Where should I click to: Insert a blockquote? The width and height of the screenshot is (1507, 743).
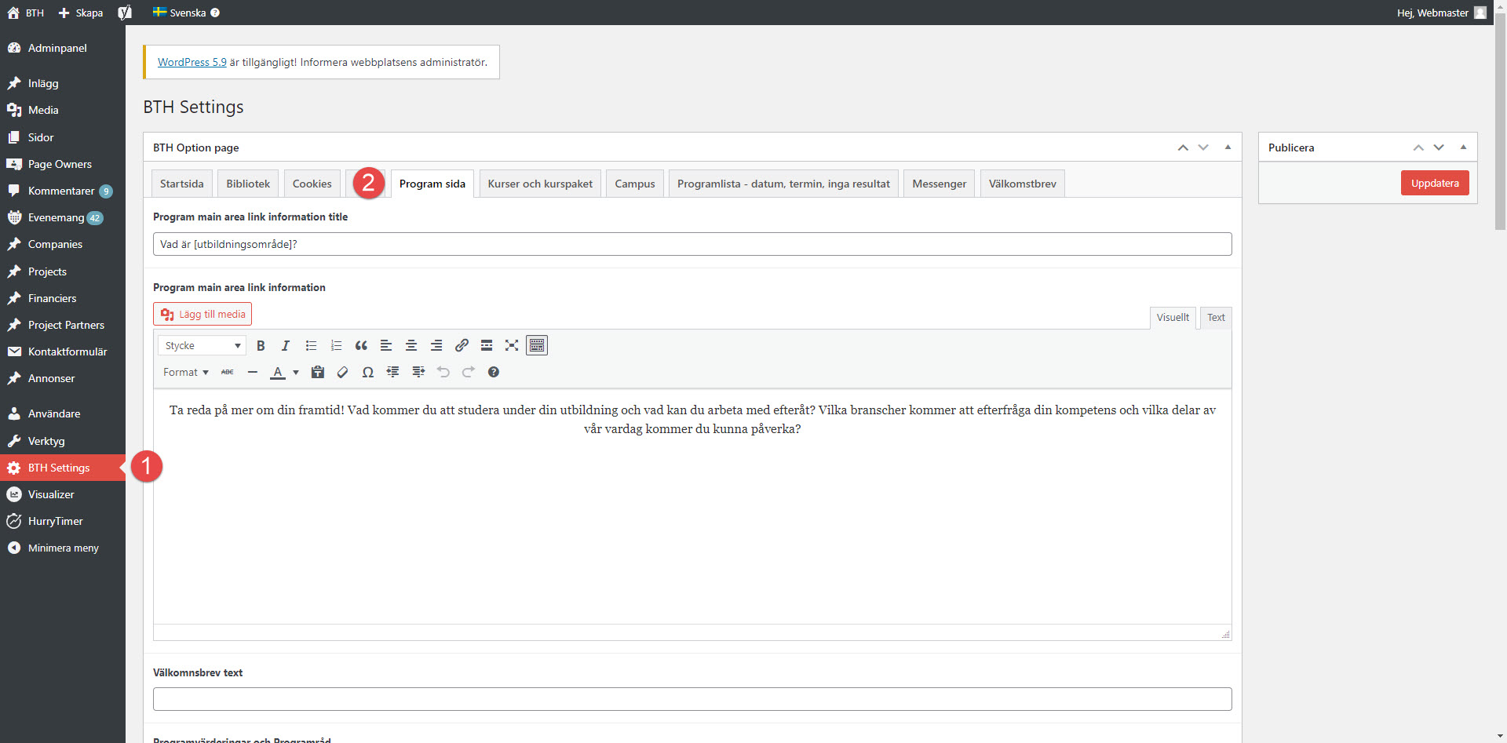(x=361, y=345)
